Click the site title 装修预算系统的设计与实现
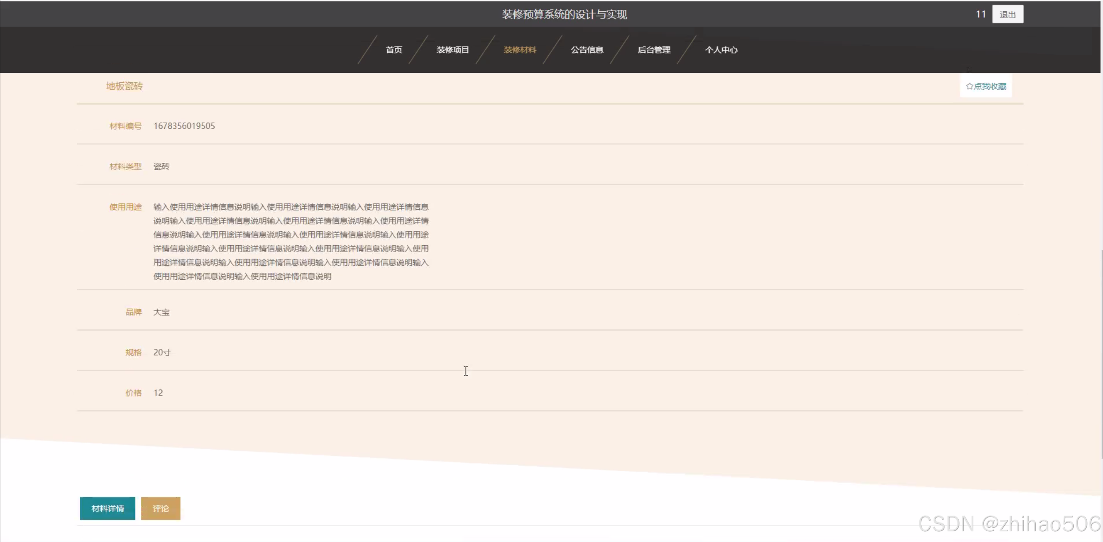This screenshot has width=1103, height=542. pyautogui.click(x=564, y=14)
